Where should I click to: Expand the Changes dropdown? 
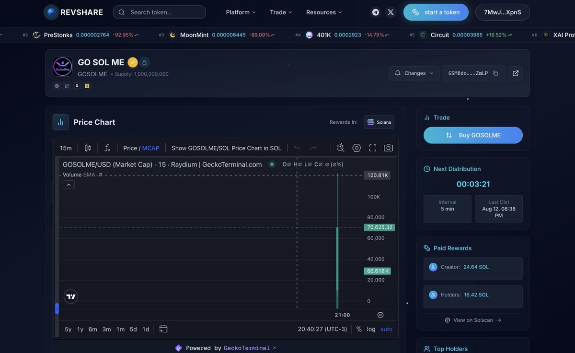pyautogui.click(x=414, y=73)
